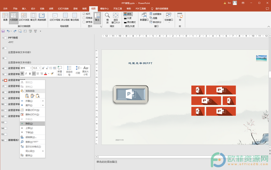Click 新建窗口 new window
The image size is (271, 170).
144,17
